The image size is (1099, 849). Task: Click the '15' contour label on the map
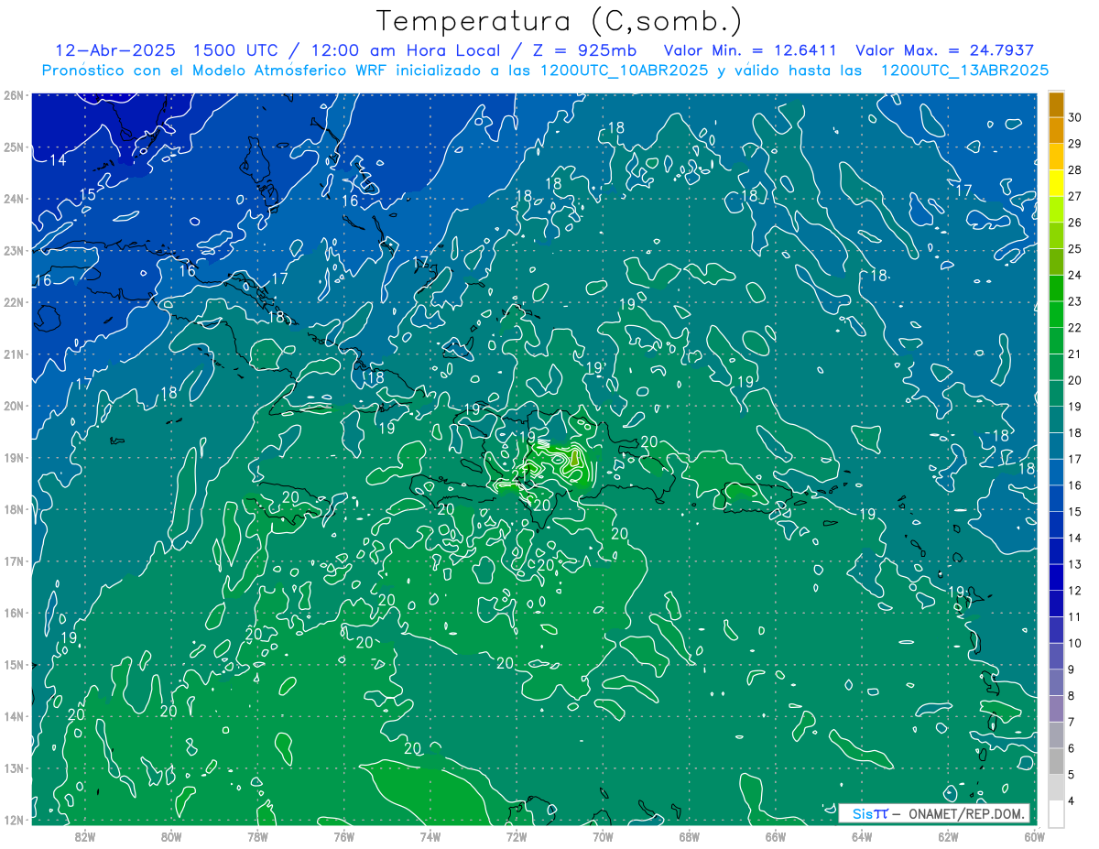tap(88, 195)
